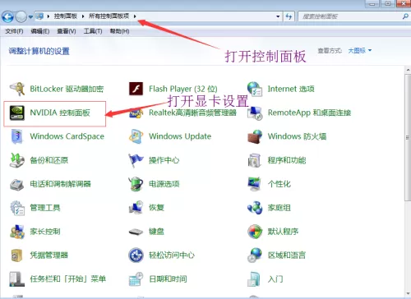411x299 pixels.
Task: Go back with the Back arrow button
Action: point(7,17)
